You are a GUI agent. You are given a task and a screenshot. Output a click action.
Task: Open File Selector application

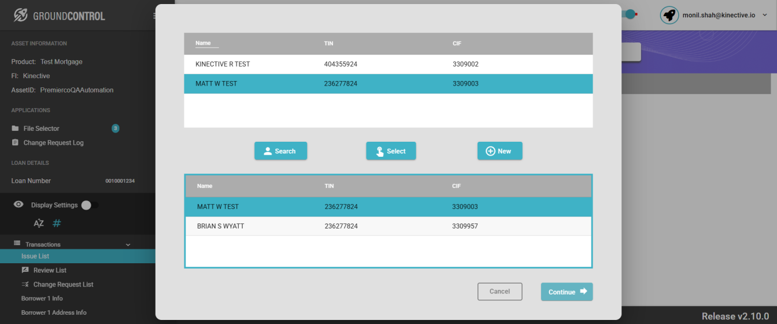point(41,128)
